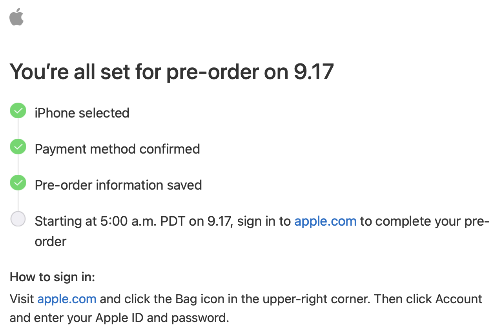The width and height of the screenshot is (503, 333).
Task: Click the wrapped word 'order' below step text
Action: click(x=51, y=241)
